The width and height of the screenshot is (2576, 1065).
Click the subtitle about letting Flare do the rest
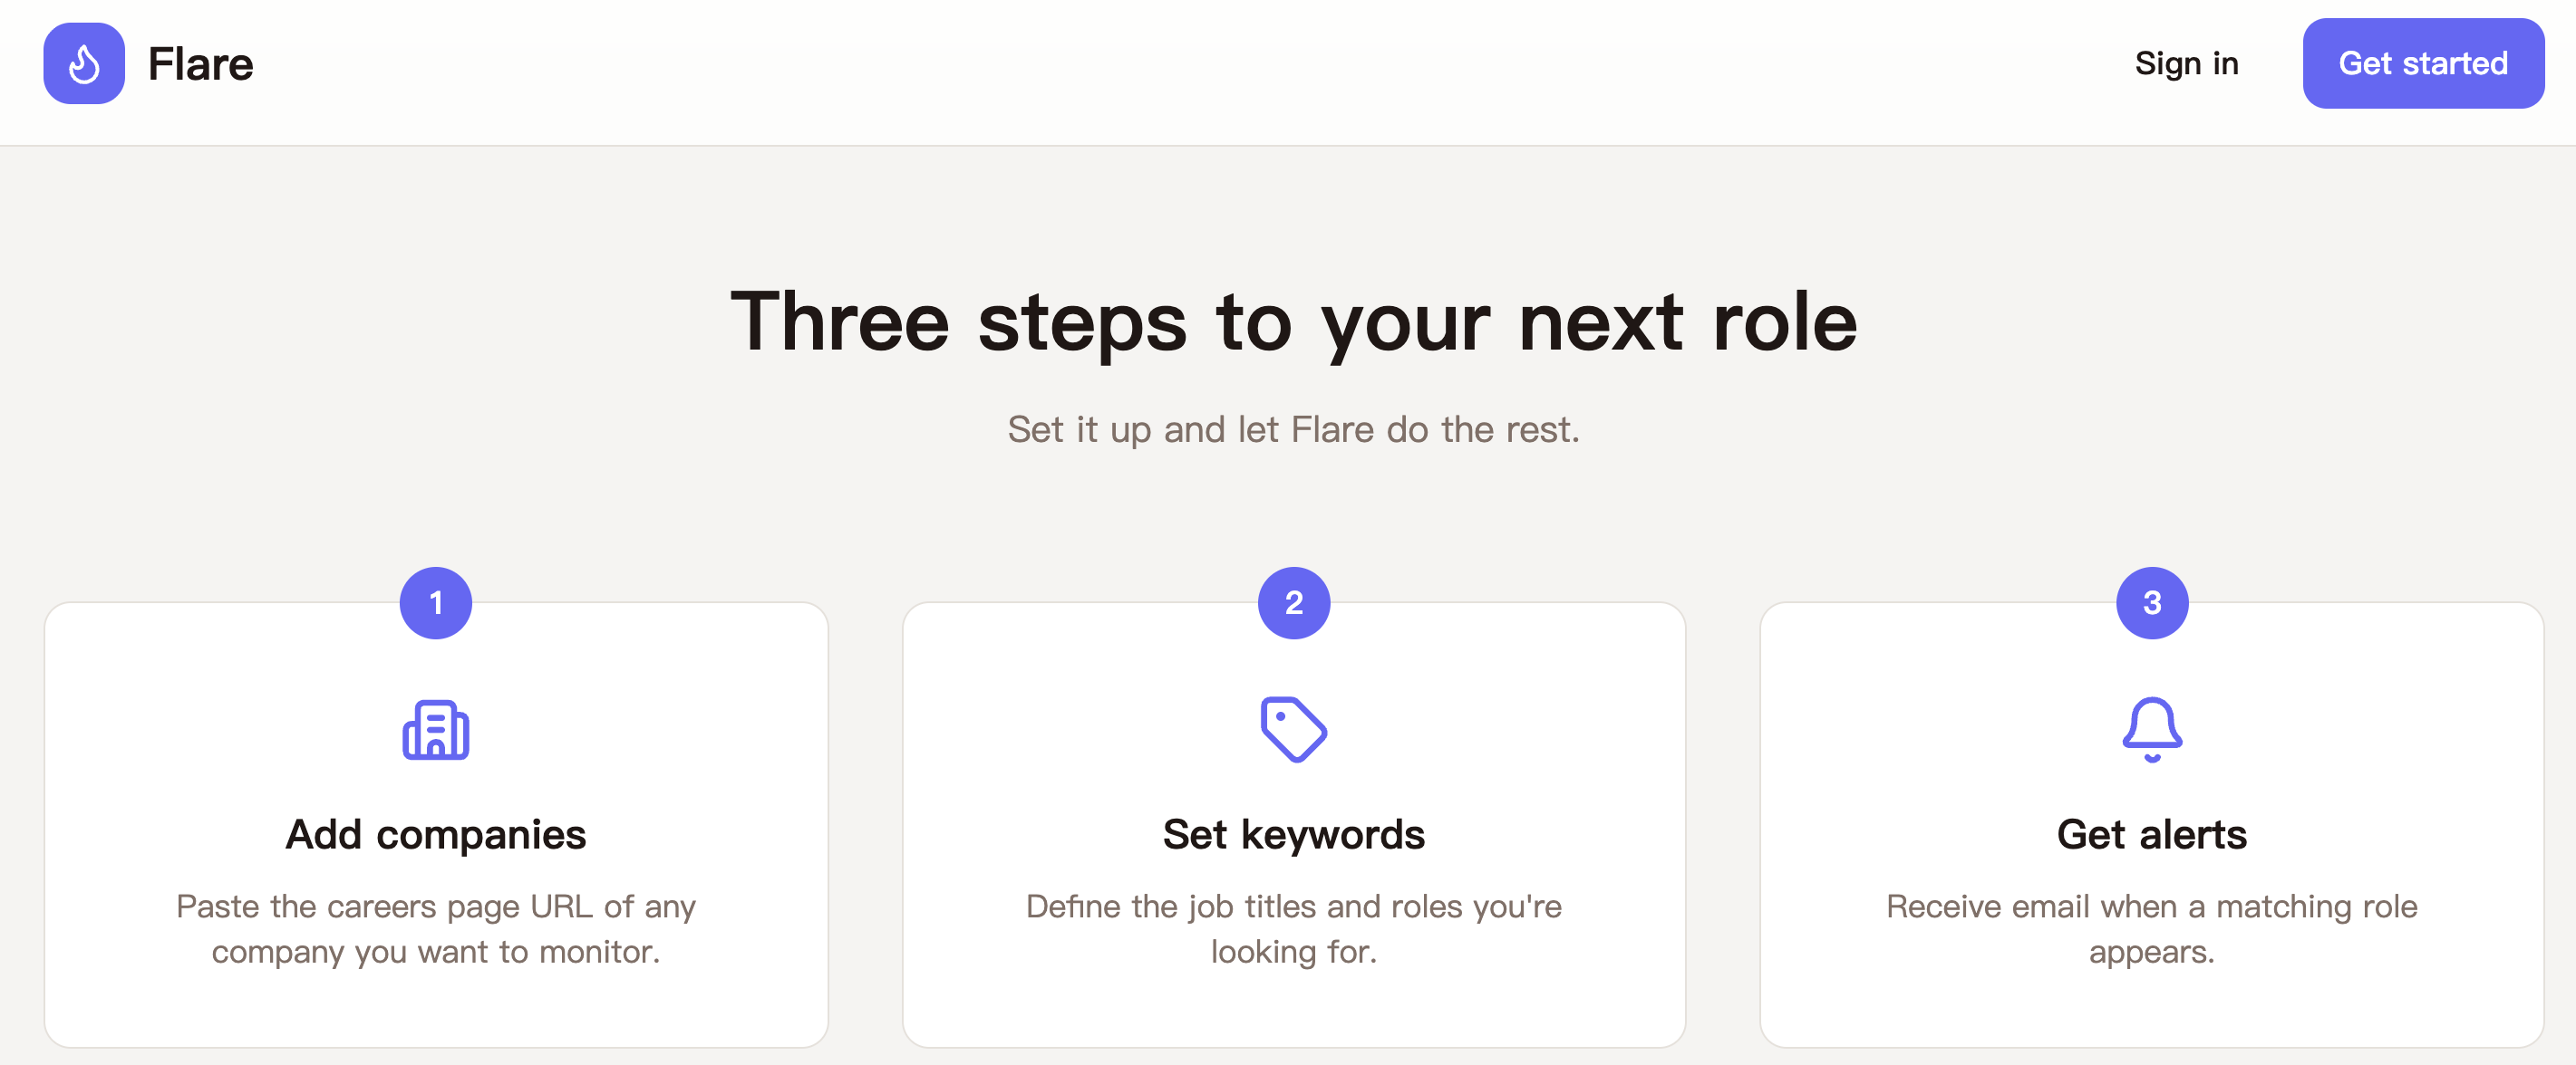(x=1293, y=429)
